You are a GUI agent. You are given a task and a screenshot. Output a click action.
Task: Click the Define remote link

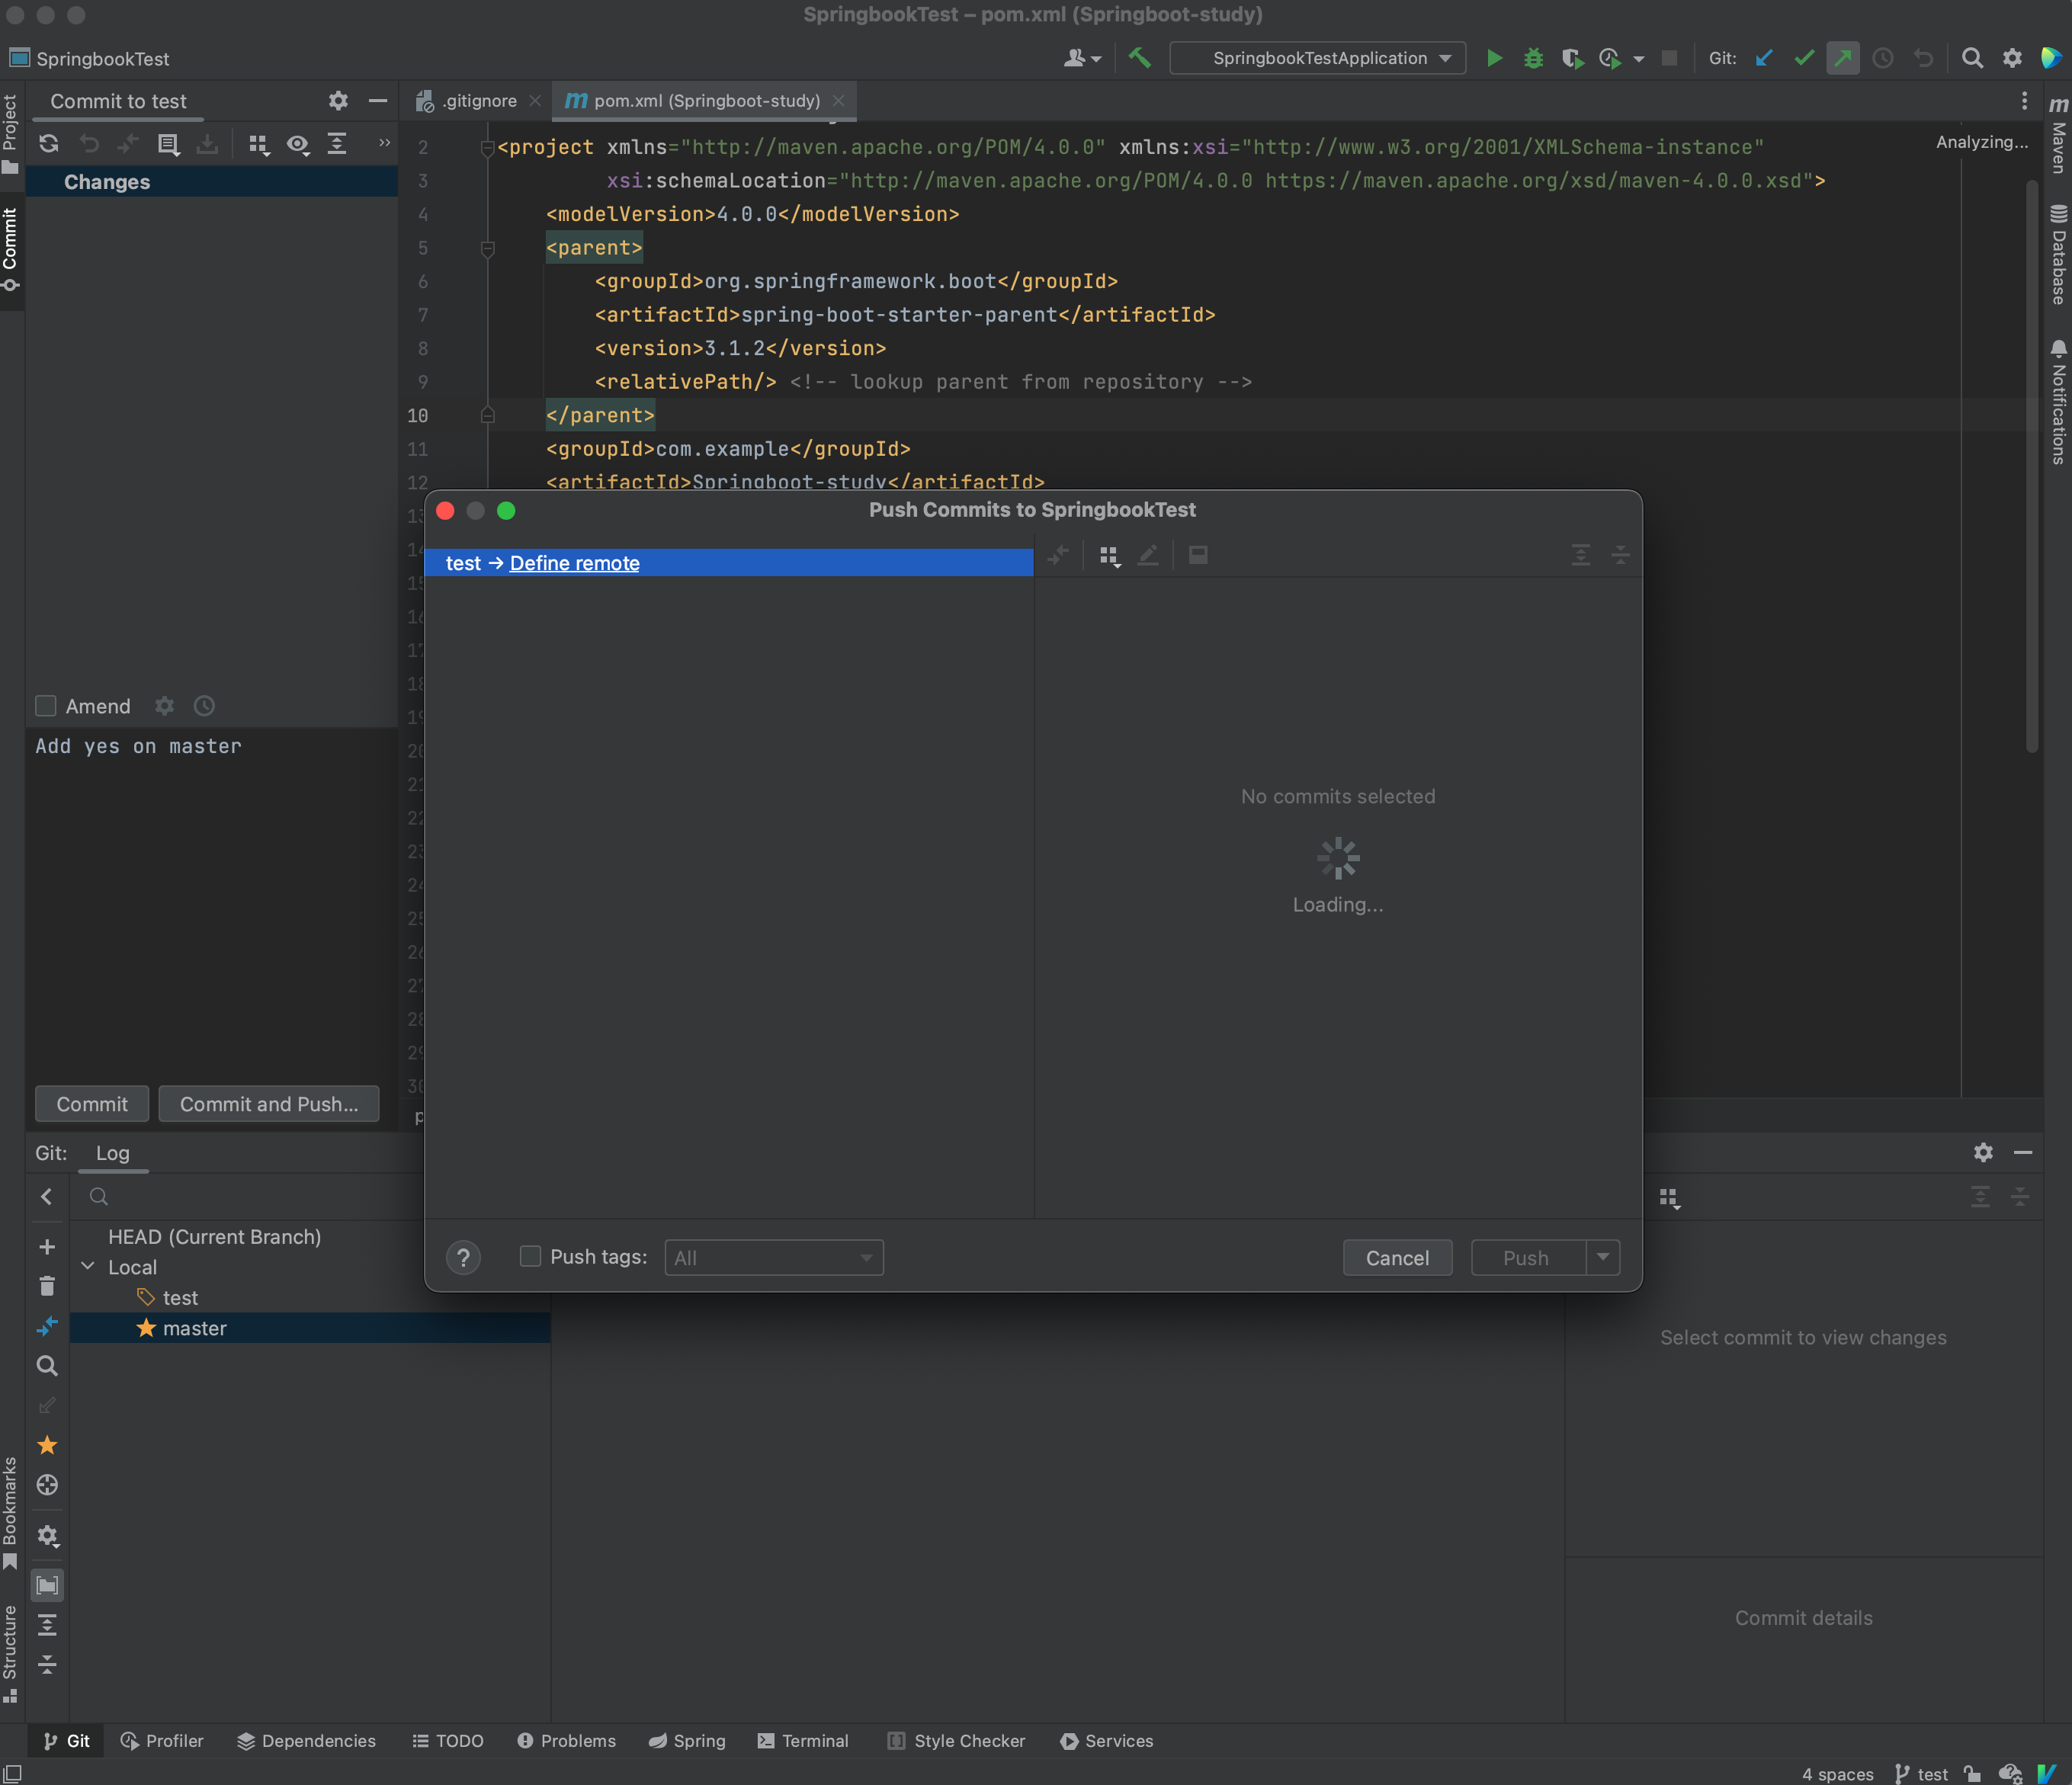point(575,563)
